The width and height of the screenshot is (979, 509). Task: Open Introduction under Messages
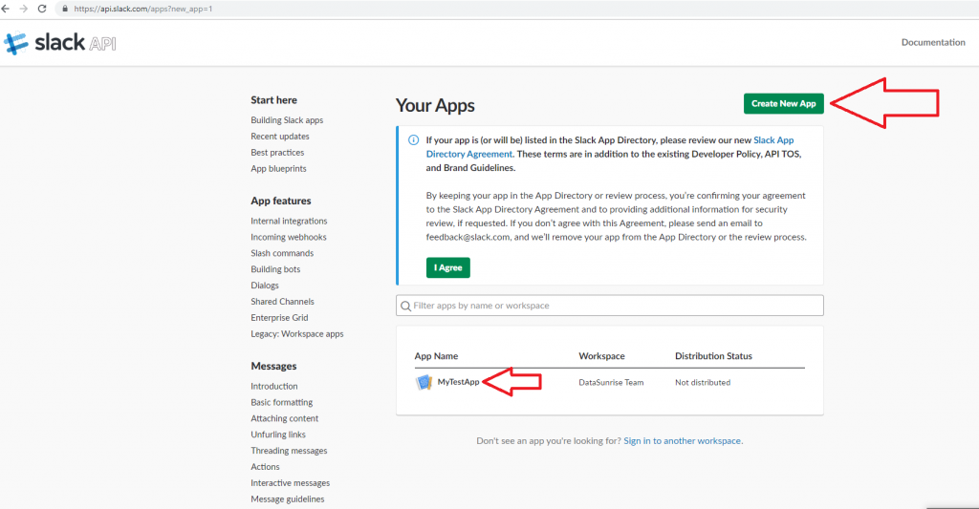(x=274, y=386)
